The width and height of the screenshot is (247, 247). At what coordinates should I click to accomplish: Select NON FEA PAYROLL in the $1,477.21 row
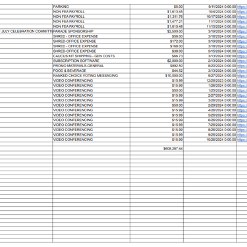[91, 22]
